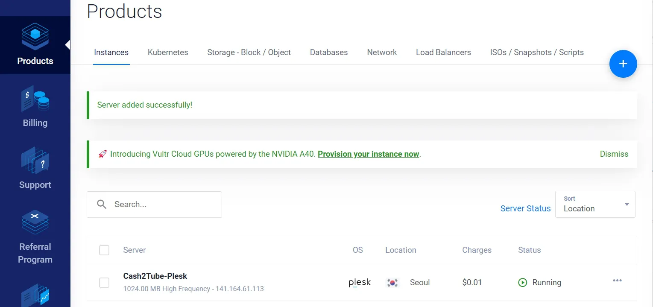Open the Billing sidebar icon
The height and width of the screenshot is (307, 653).
coord(35,99)
